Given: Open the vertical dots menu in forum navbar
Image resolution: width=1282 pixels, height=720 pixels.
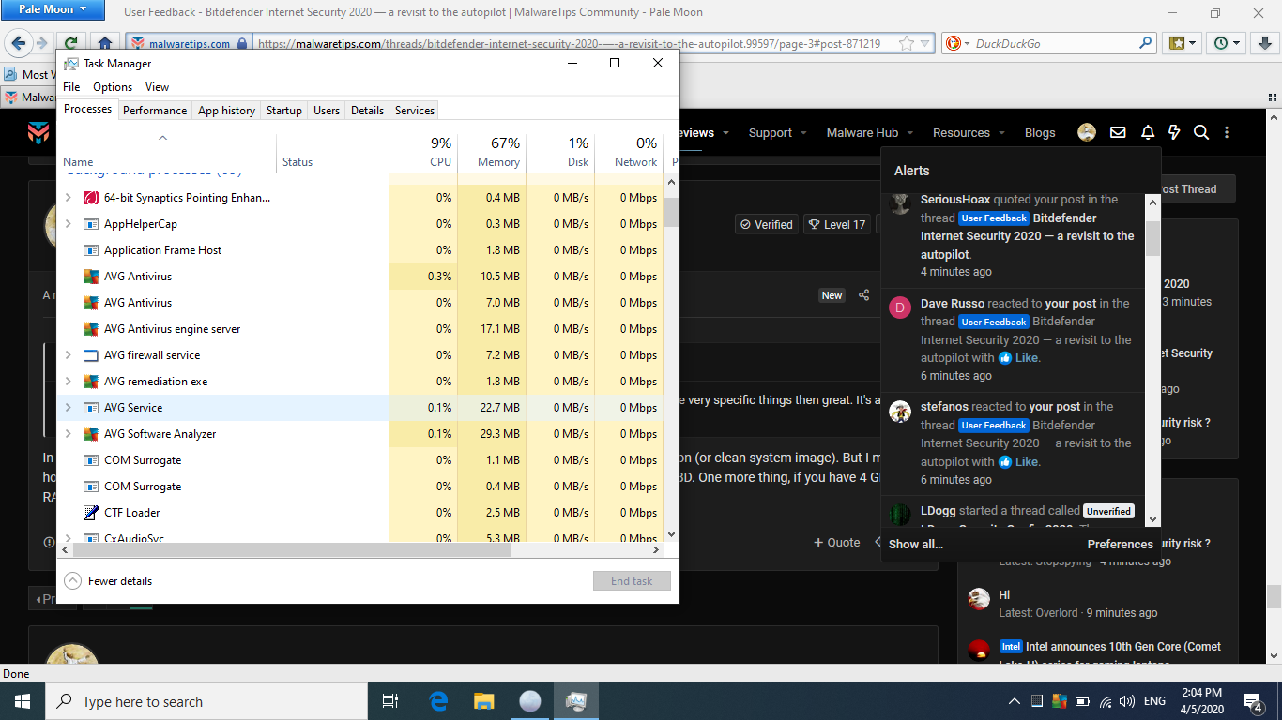Looking at the screenshot, I should (x=1227, y=133).
